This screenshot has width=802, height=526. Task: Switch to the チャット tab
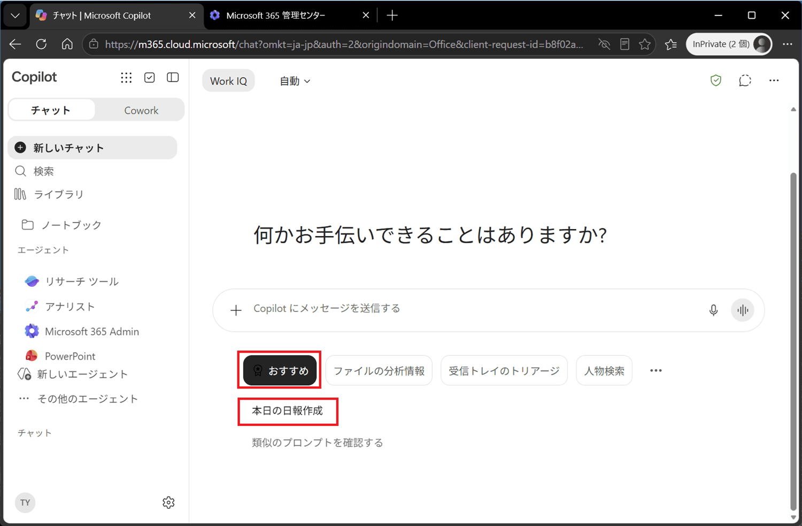tap(51, 110)
